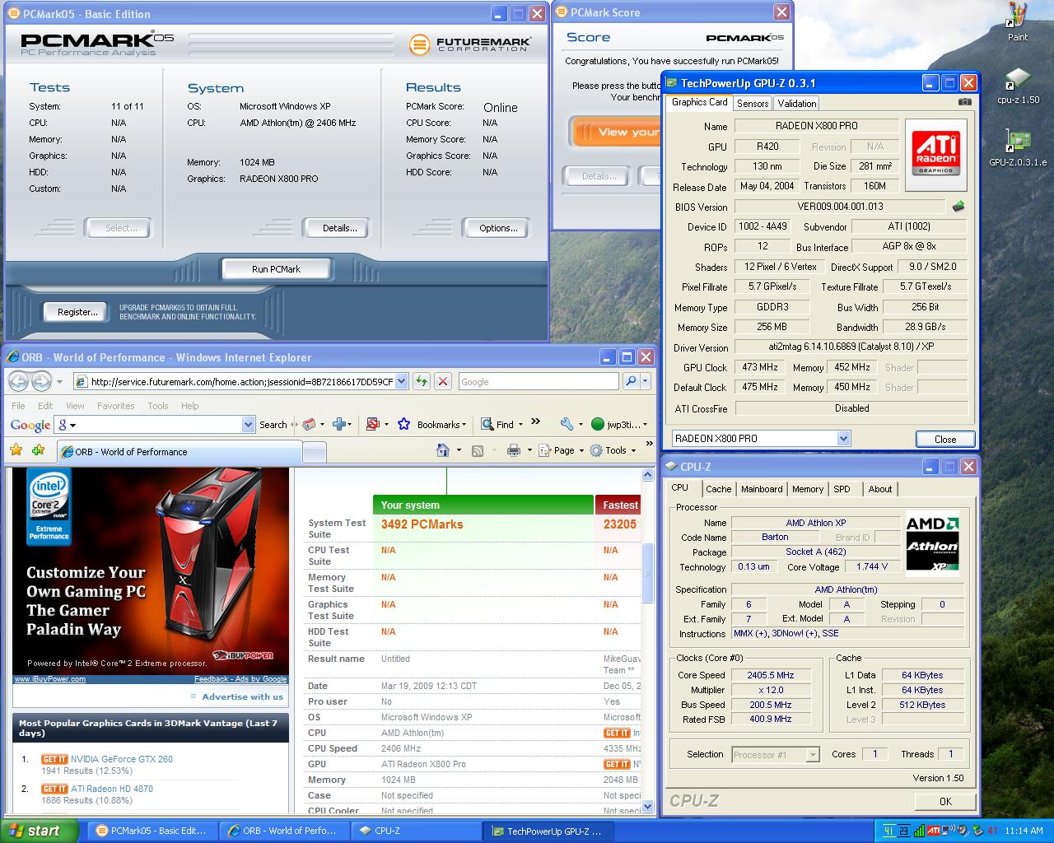The height and width of the screenshot is (843, 1054).
Task: Open IE address bar dropdown arrow
Action: (x=401, y=381)
